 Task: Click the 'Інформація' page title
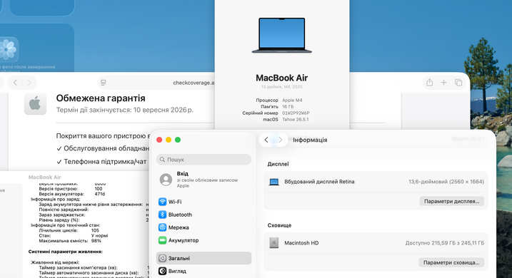point(310,140)
